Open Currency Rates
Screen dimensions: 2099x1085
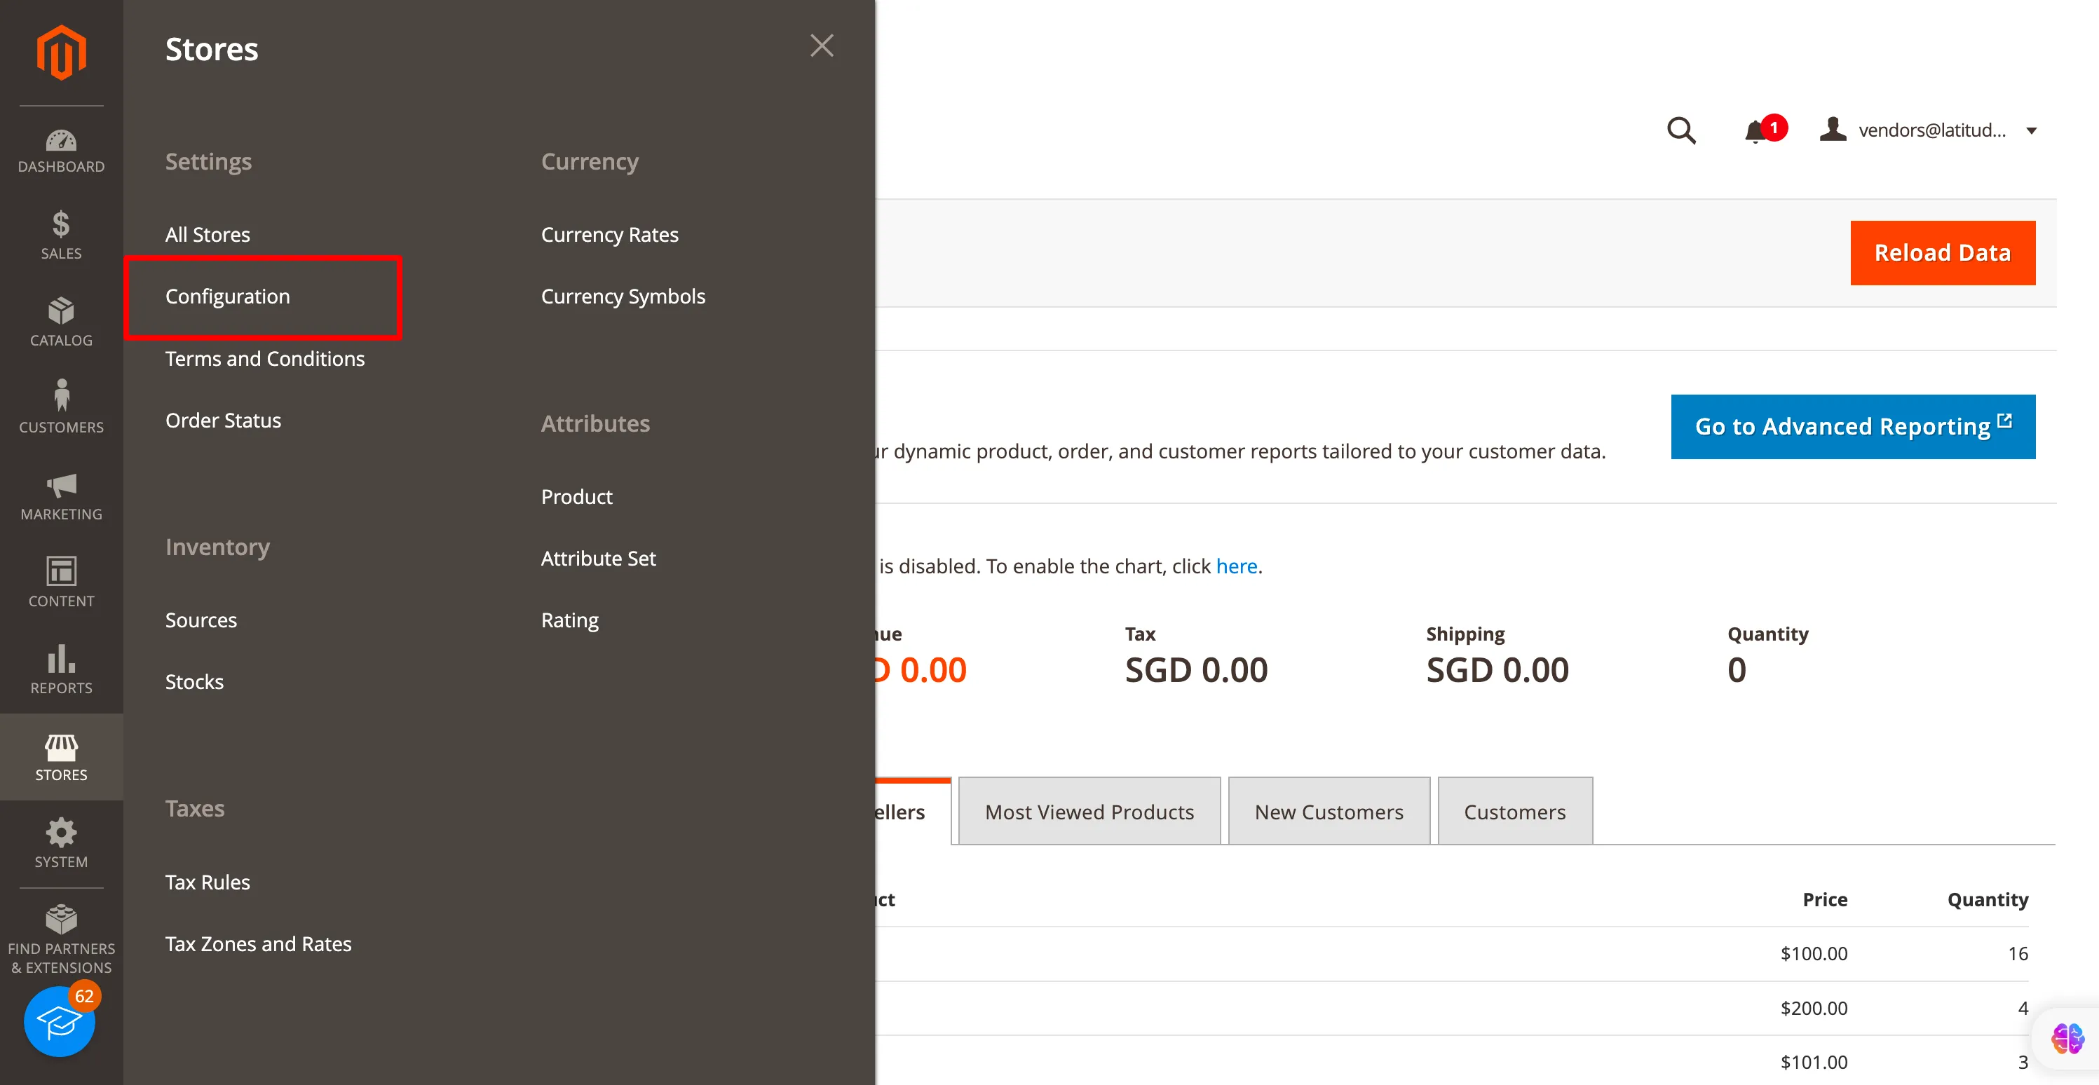[609, 234]
